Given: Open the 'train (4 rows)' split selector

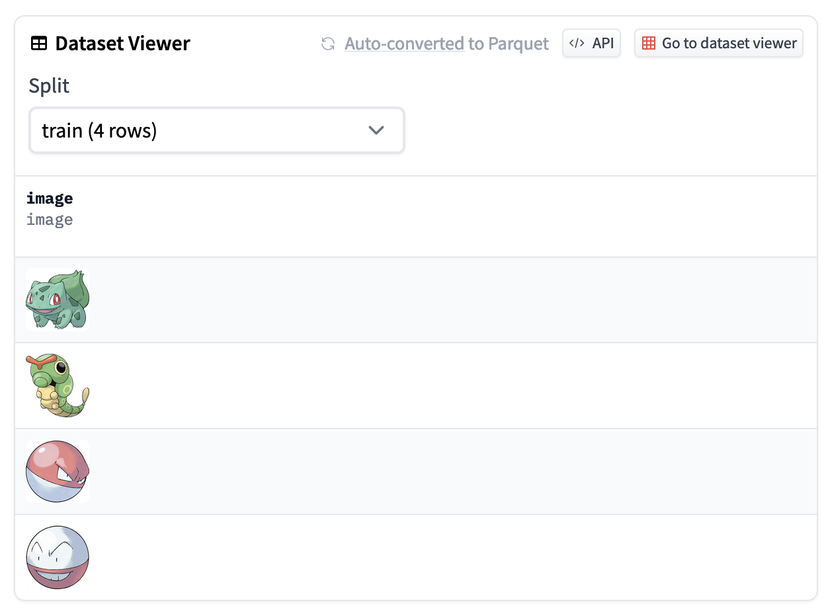Looking at the screenshot, I should coord(216,130).
